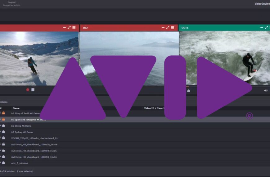
Task: Select AVC-Intra_HD_checkboard_1080p59_16x16 entry
Action: (x=135, y=144)
